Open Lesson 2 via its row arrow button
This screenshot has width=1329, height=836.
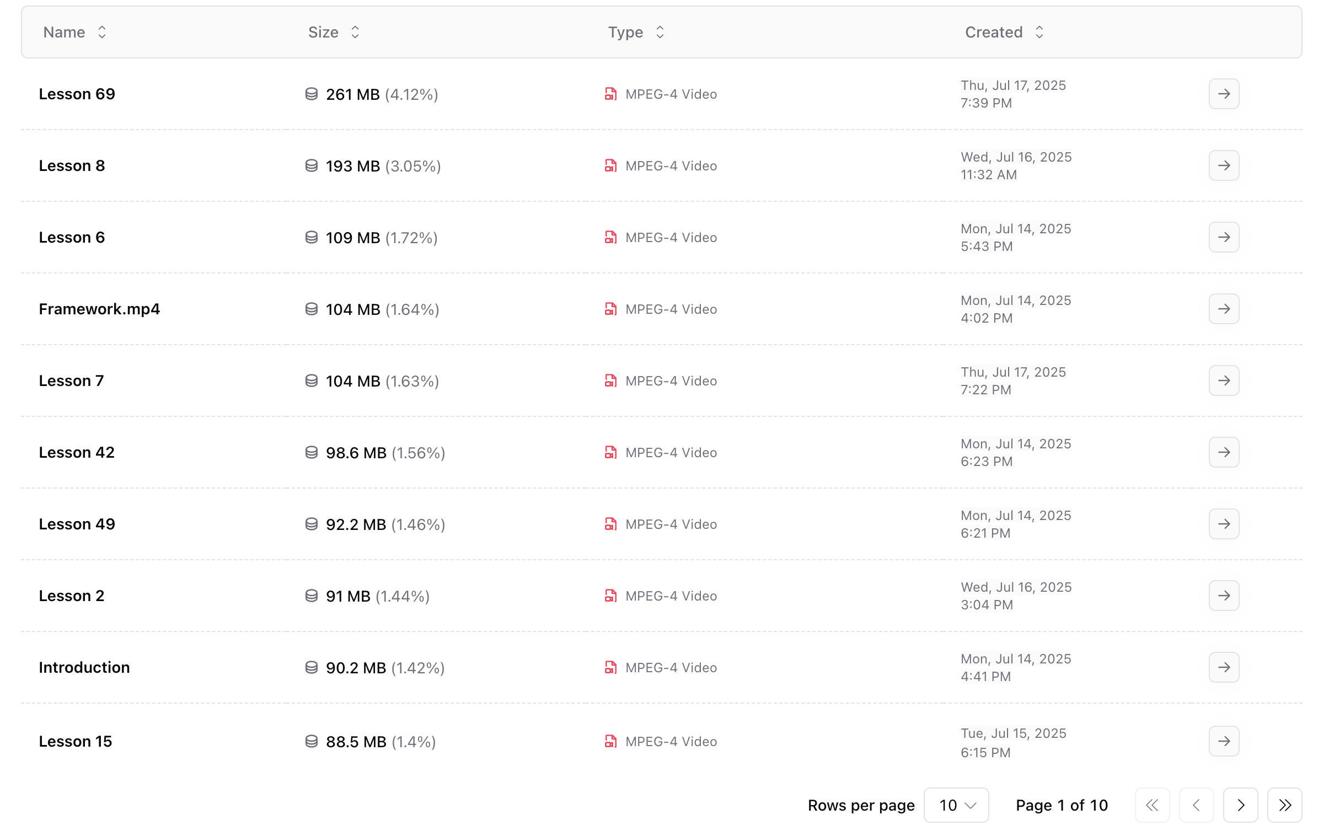point(1224,596)
